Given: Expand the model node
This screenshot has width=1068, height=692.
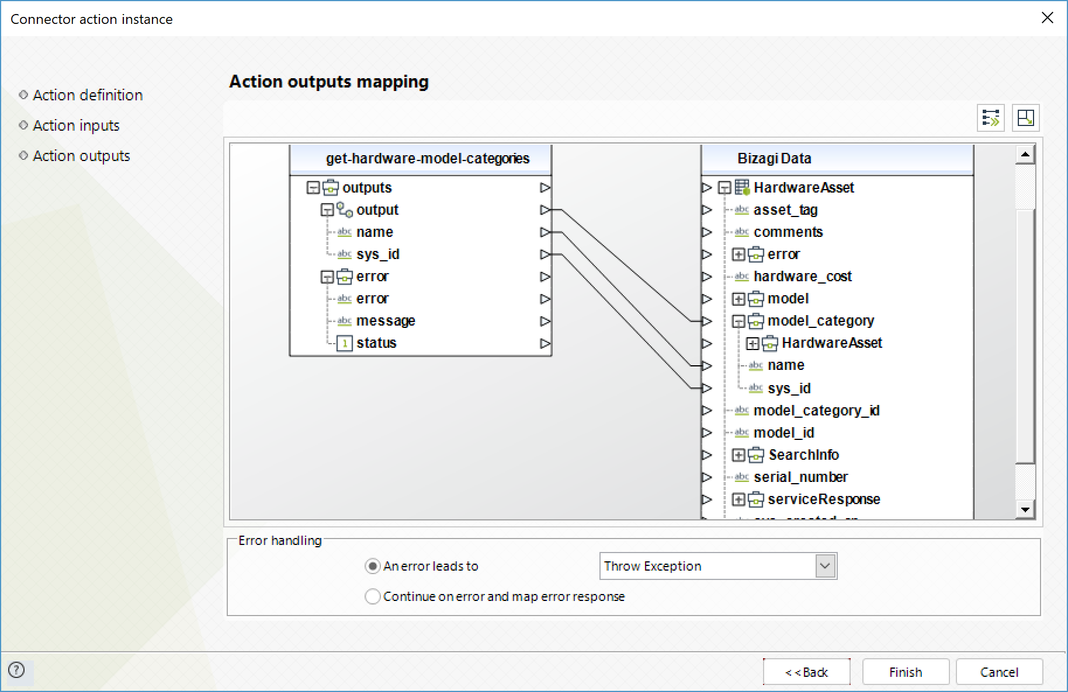Looking at the screenshot, I should [x=738, y=299].
